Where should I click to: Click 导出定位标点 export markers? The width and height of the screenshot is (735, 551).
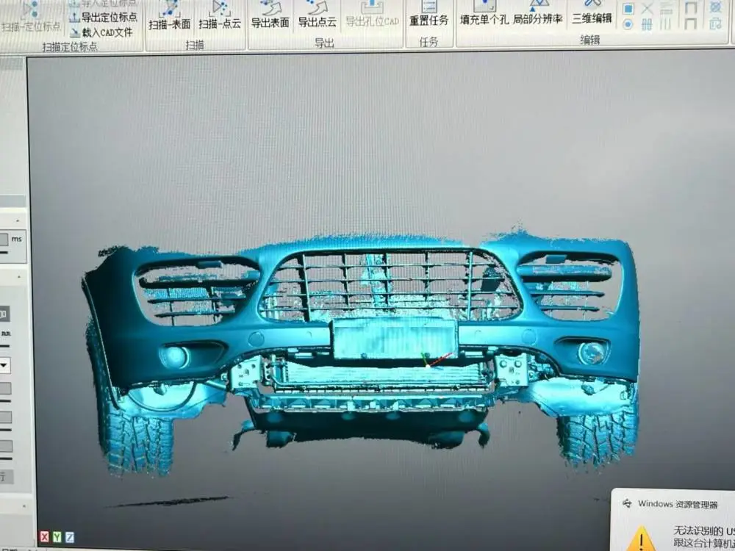click(104, 18)
